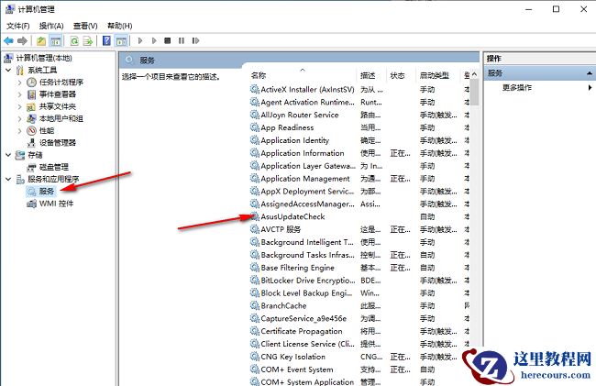Screen dimensions: 596x386
Task: Select AVCTP 服务 row
Action: (359, 229)
